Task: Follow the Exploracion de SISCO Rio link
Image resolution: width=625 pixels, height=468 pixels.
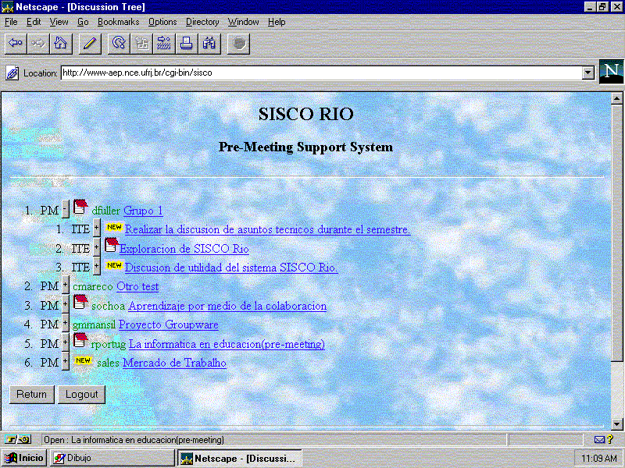Action: pyautogui.click(x=184, y=249)
